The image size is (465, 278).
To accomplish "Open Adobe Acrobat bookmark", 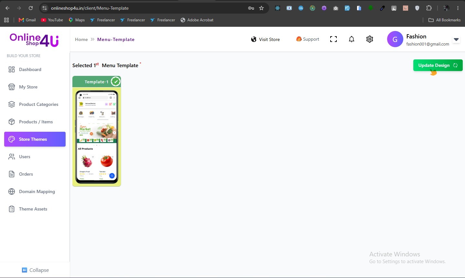I will (197, 20).
